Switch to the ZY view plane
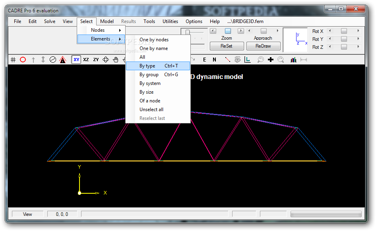 click(x=96, y=60)
